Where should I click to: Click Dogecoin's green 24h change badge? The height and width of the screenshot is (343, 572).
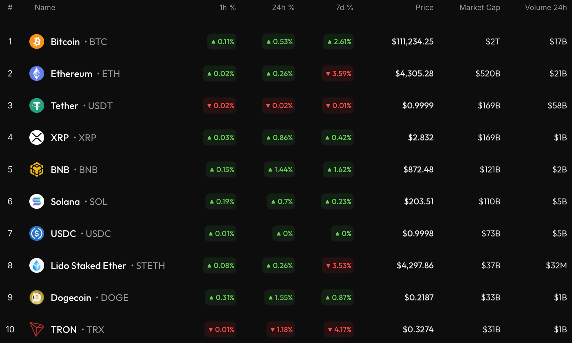[279, 297]
